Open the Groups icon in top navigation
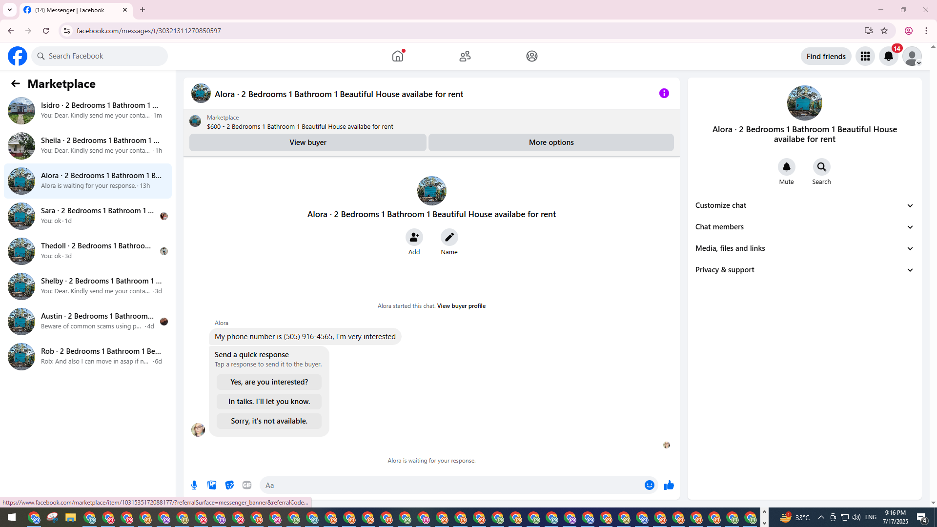 pyautogui.click(x=532, y=56)
